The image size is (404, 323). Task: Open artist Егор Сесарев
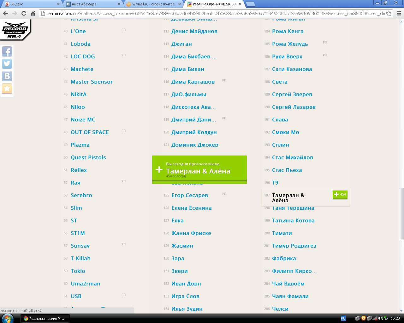point(190,195)
